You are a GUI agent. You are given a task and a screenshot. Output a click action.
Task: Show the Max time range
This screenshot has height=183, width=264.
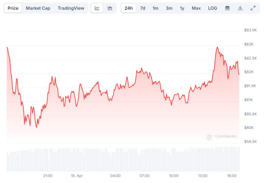[x=196, y=8]
